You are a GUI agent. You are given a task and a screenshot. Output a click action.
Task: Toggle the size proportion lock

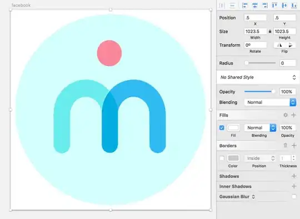tap(270, 31)
